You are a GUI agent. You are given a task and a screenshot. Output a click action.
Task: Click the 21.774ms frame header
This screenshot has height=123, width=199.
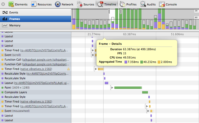94,34
